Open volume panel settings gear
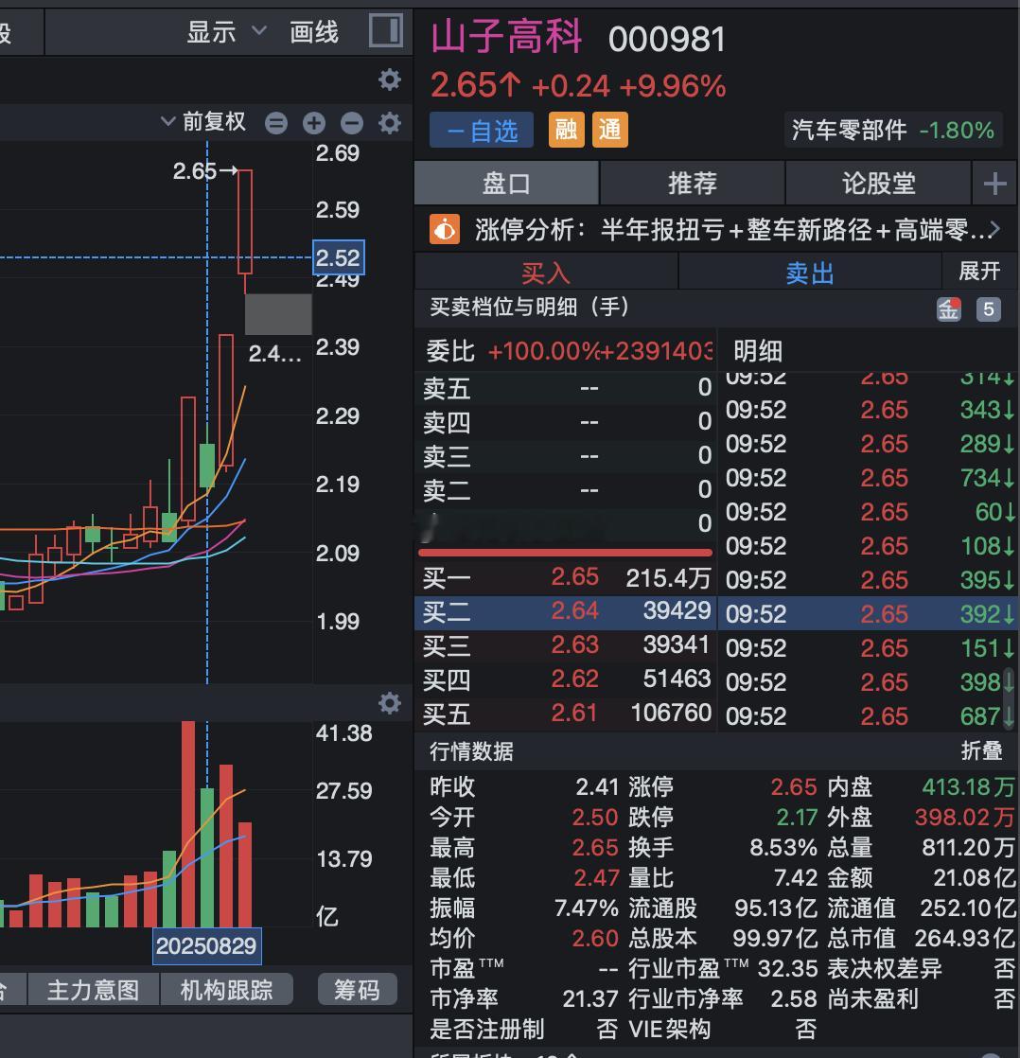The image size is (1020, 1058). 389,703
